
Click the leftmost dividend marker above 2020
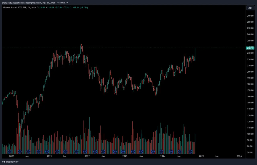[10, 152]
